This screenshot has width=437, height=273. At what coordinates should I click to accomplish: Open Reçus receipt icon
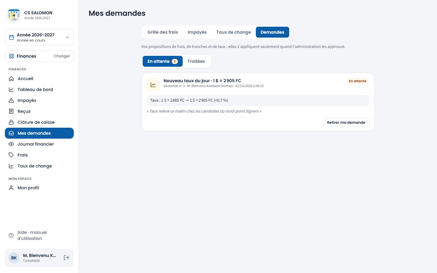pyautogui.click(x=11, y=111)
